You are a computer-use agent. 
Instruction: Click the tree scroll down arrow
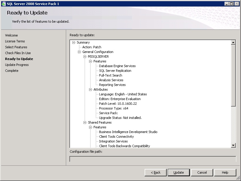click(233, 145)
